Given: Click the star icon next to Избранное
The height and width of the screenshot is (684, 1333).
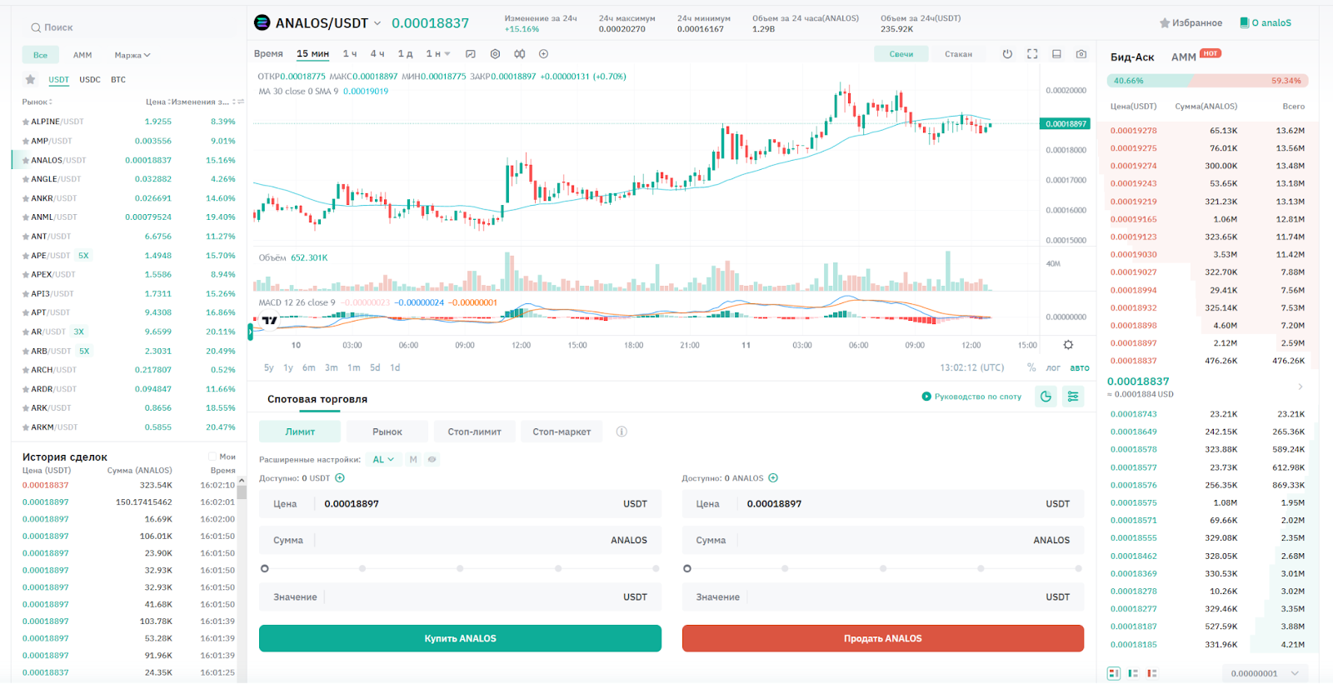Looking at the screenshot, I should [1165, 23].
